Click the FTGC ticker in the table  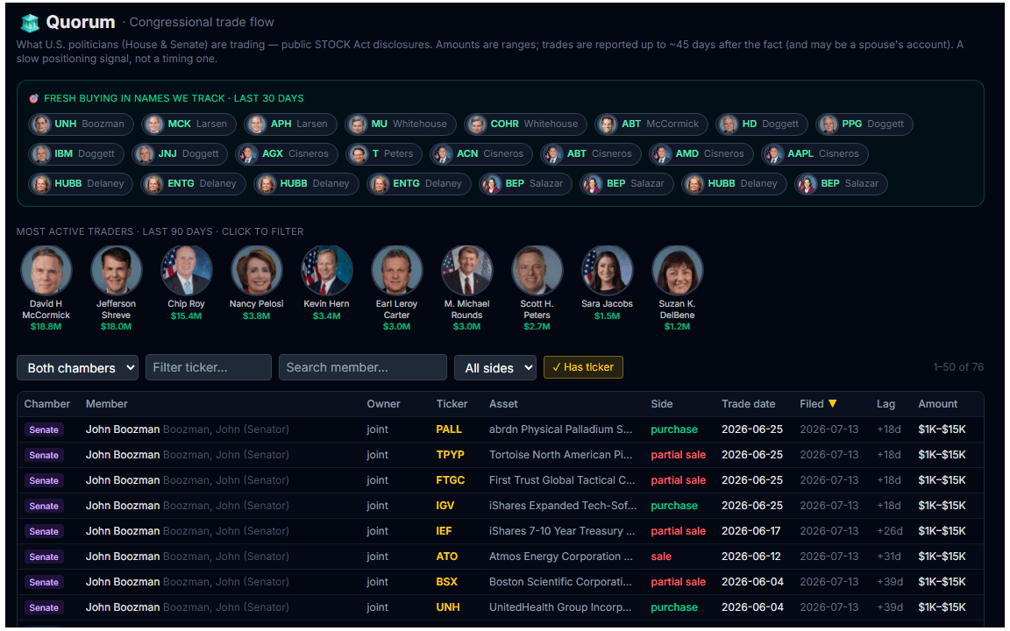pos(451,480)
